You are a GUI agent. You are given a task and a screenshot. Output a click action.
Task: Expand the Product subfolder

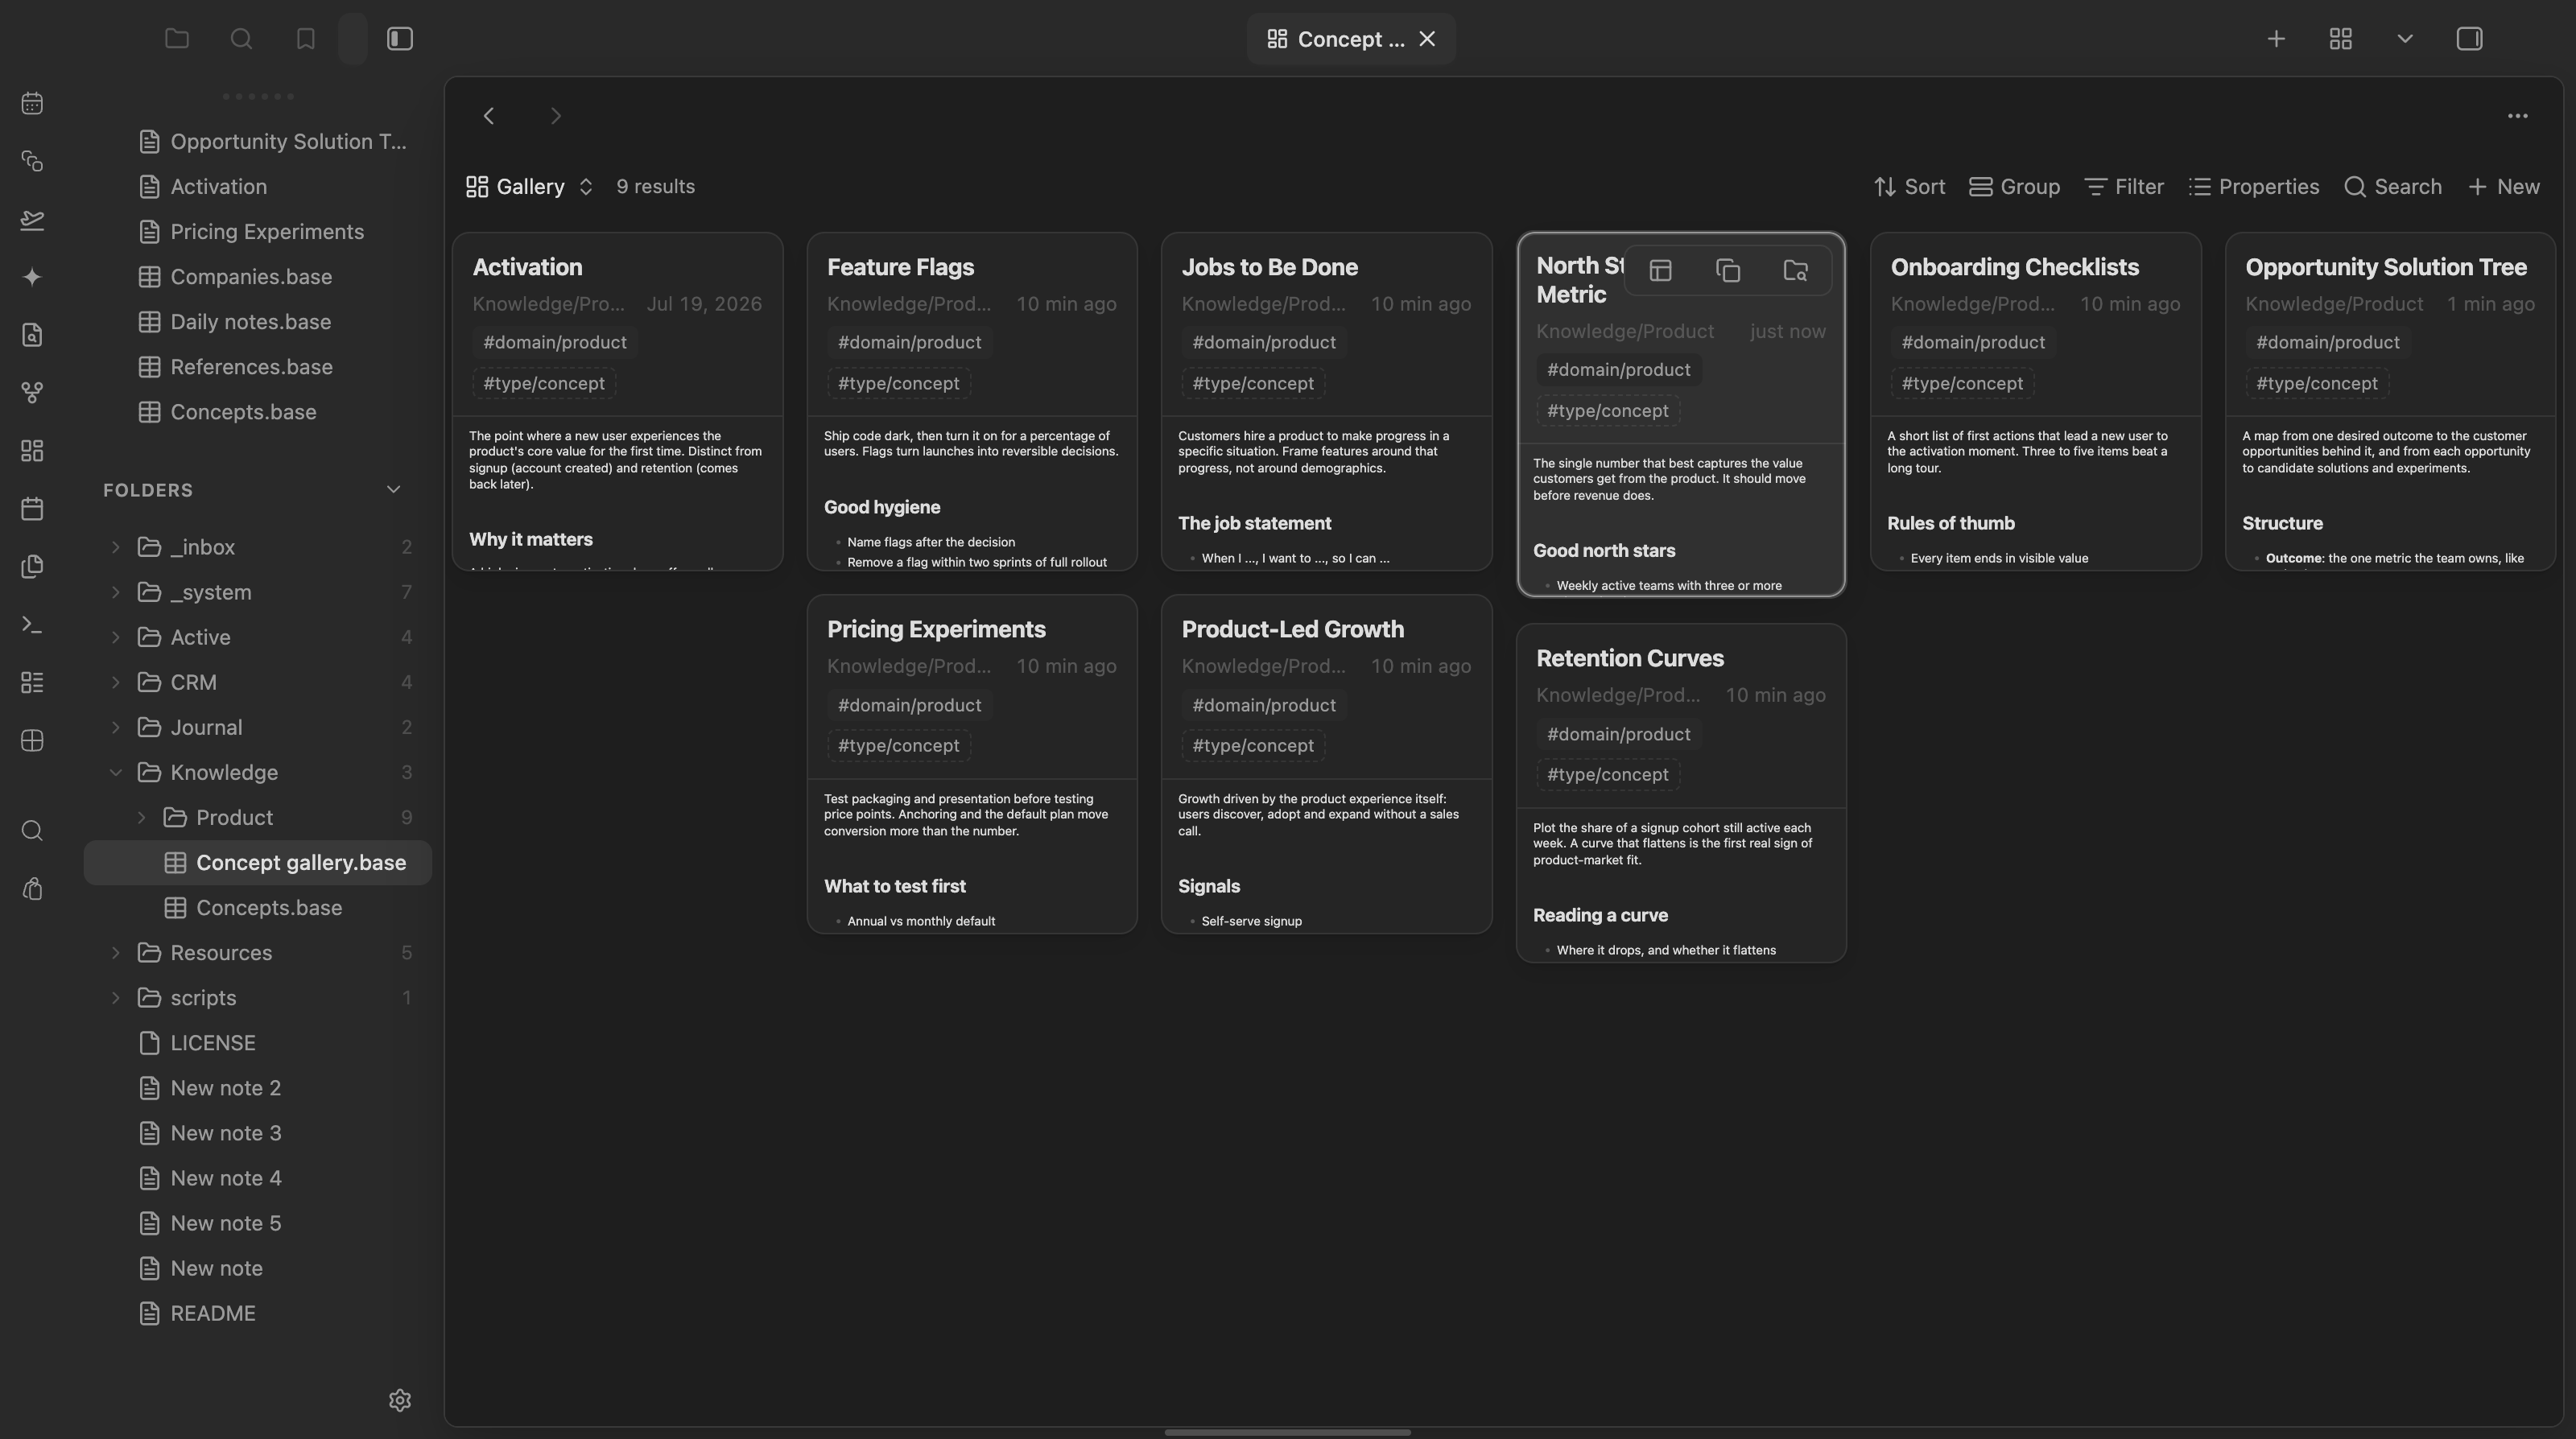click(x=141, y=818)
